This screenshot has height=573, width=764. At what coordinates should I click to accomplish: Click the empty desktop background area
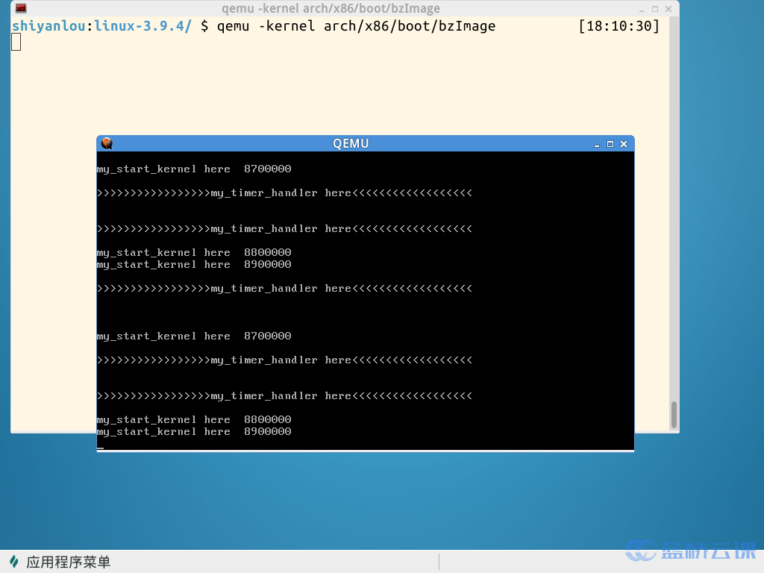(x=373, y=500)
